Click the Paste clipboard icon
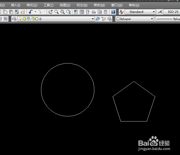 [x=11, y=12]
